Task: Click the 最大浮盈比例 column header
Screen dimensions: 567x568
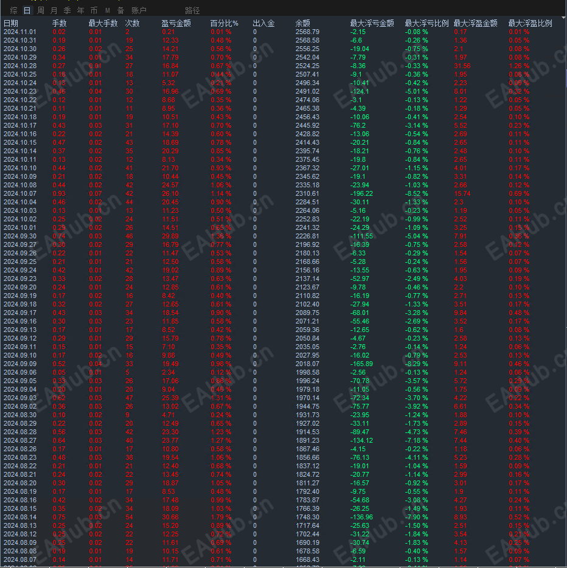Action: coord(530,24)
